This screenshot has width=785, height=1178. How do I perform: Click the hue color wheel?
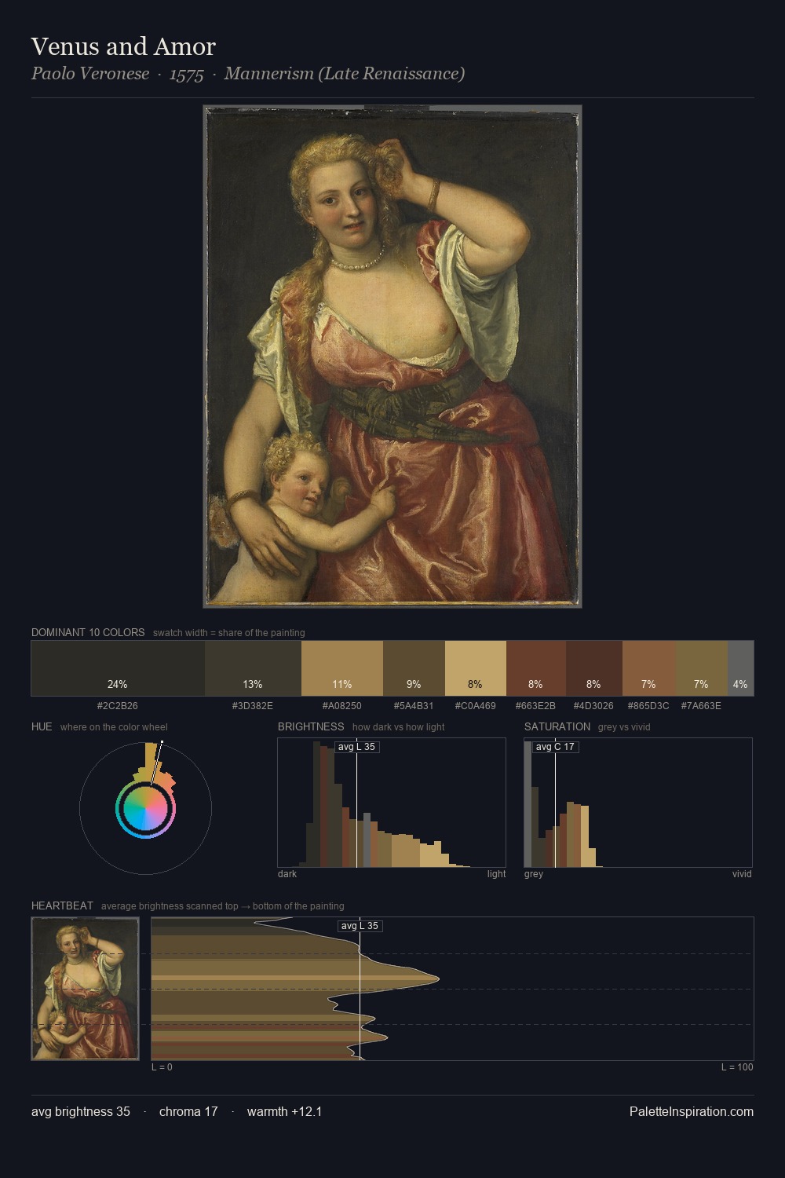coord(146,808)
